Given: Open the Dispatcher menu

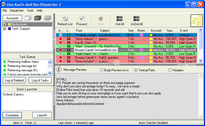Looking at the screenshot, I should point(17,10).
